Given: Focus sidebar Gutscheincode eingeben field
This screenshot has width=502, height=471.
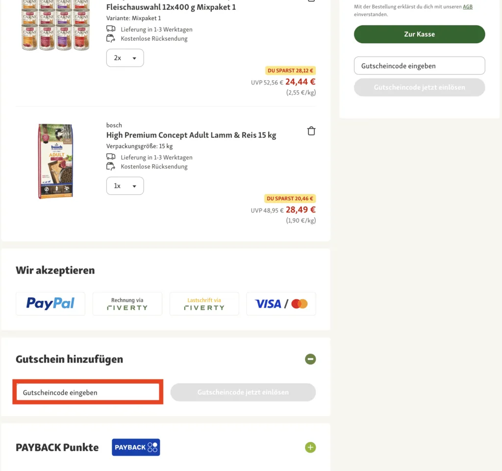Looking at the screenshot, I should pyautogui.click(x=419, y=66).
